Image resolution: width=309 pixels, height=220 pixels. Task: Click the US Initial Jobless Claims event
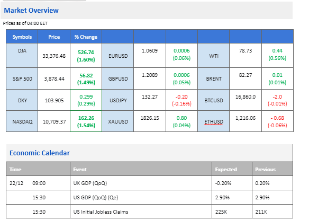(101, 212)
